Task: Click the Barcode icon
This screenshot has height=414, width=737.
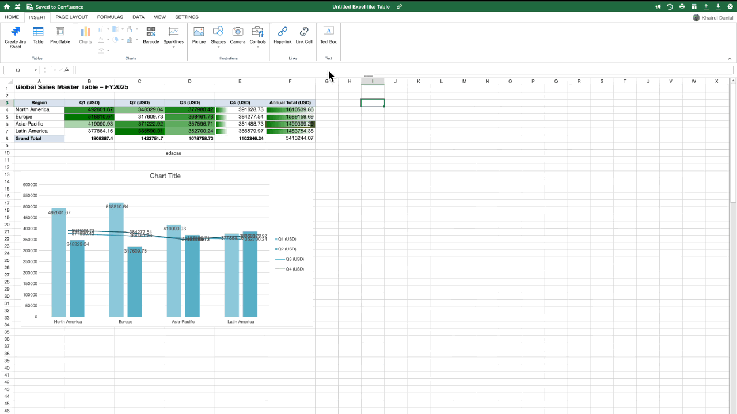Action: point(151,32)
